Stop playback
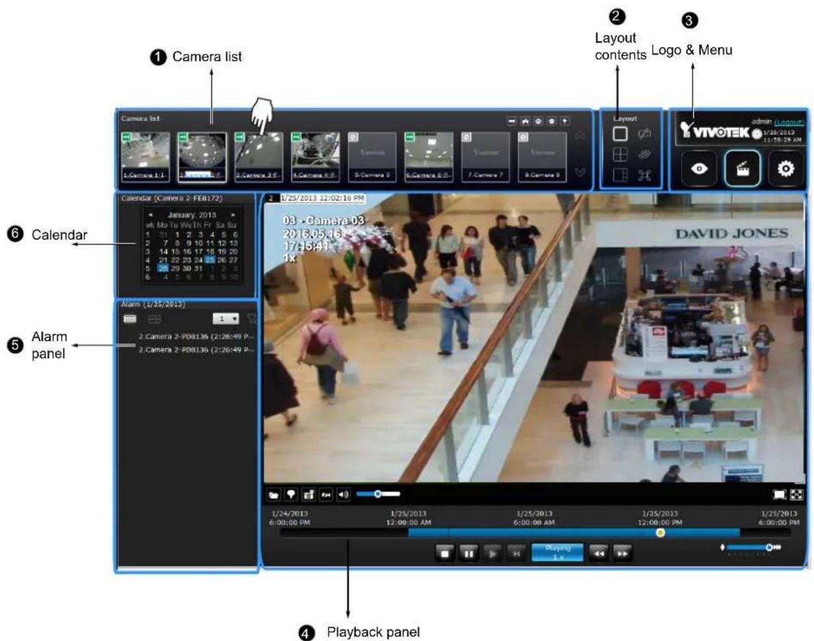This screenshot has height=641, width=814. pos(445,554)
